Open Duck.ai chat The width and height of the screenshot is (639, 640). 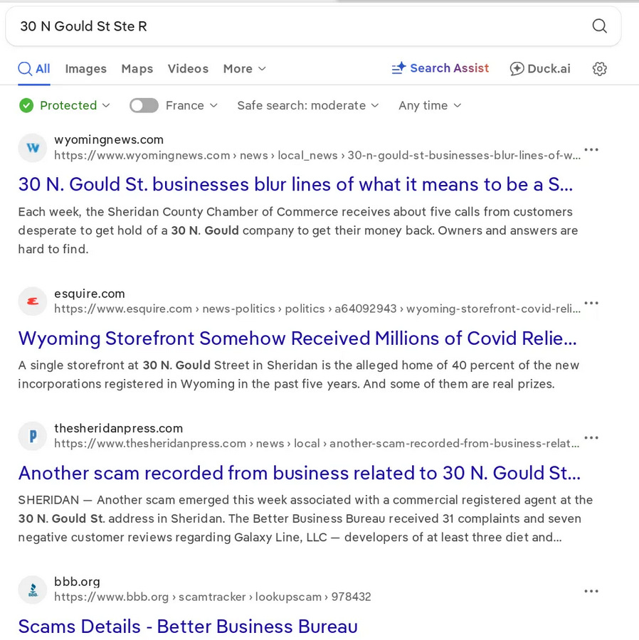(x=540, y=68)
